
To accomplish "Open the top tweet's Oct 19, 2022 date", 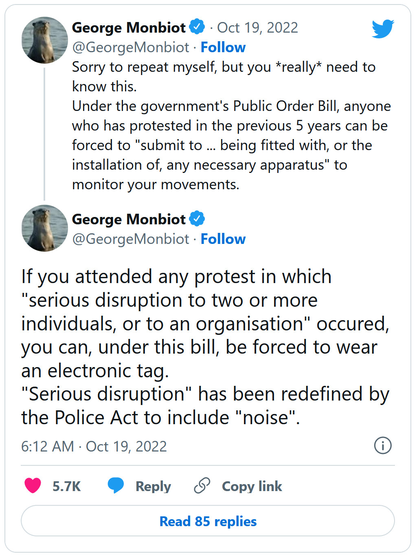I will click(257, 28).
